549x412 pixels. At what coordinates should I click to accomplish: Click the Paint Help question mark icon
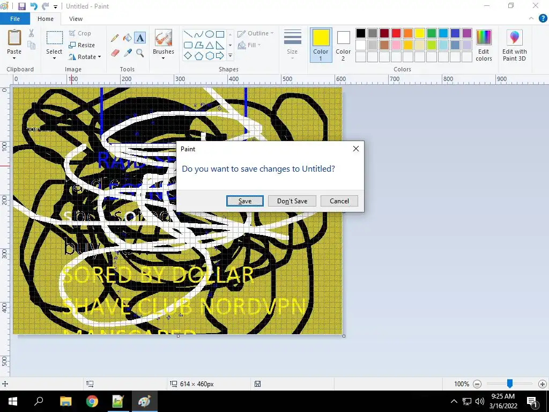(x=543, y=19)
